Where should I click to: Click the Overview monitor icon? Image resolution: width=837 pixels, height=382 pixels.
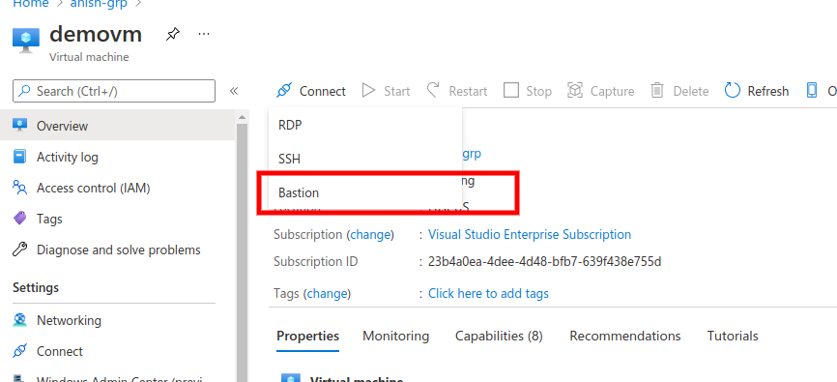pos(19,126)
